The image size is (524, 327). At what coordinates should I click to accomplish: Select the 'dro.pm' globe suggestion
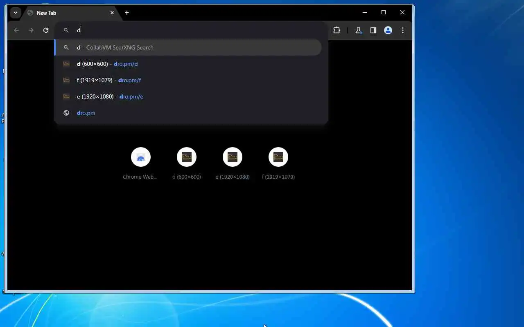[x=188, y=113]
